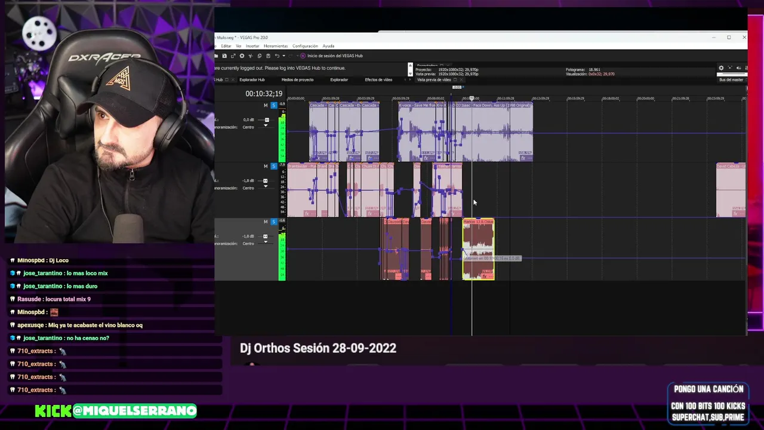Viewport: 764px width, 430px height.
Task: Maximize the VEGAS Pro window
Action: pos(729,38)
